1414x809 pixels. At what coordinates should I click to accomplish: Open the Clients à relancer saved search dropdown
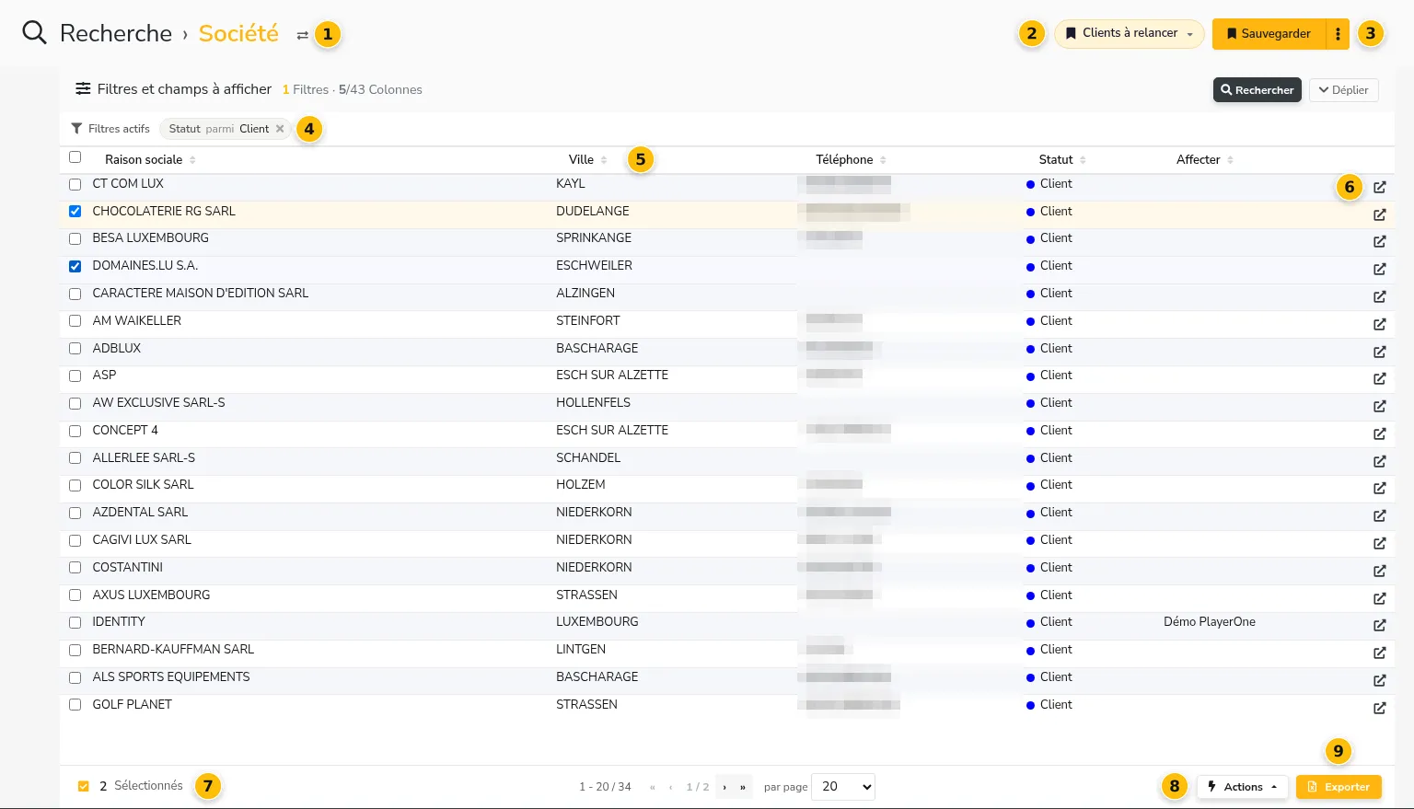coord(1130,34)
